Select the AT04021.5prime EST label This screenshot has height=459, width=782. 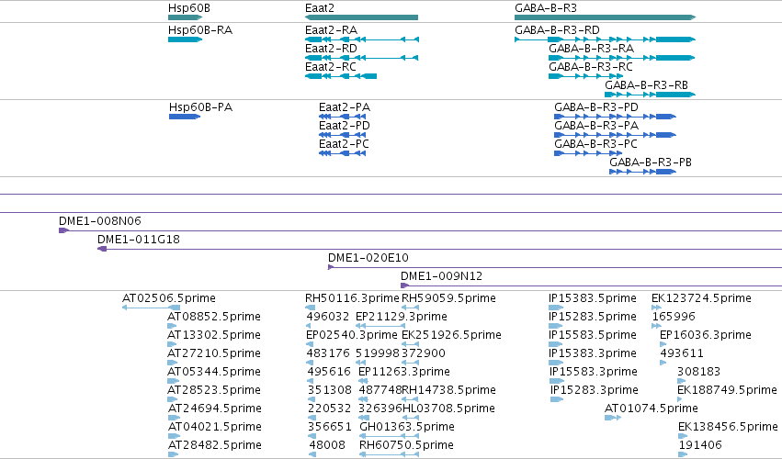[x=214, y=427]
